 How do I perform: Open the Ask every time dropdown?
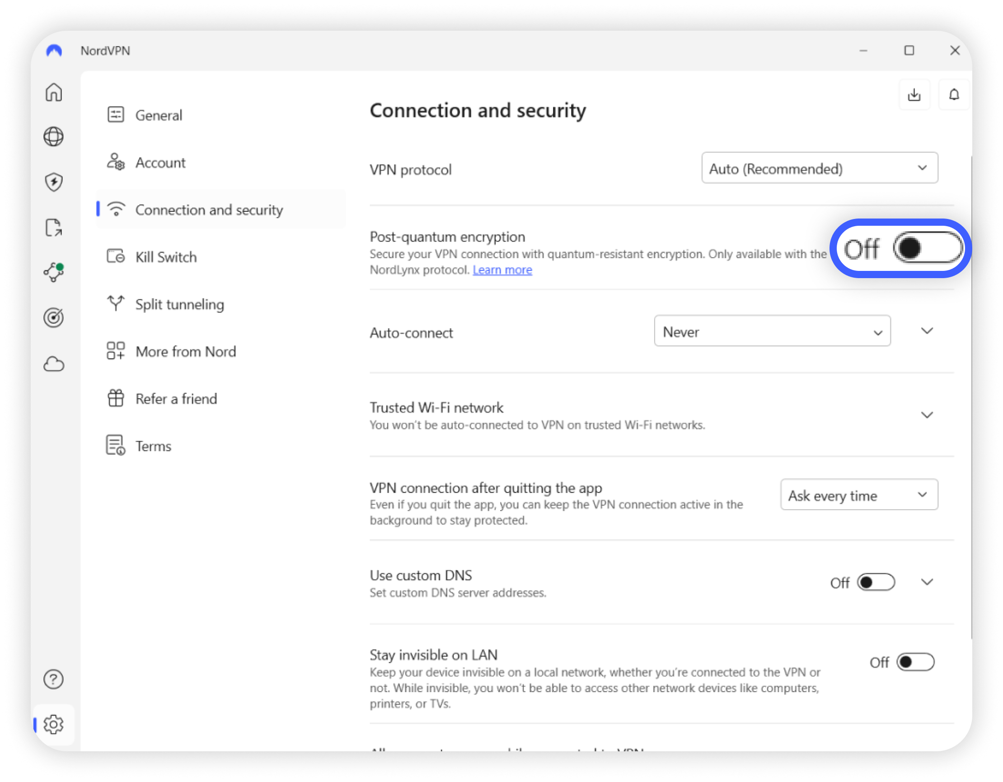[x=859, y=495]
